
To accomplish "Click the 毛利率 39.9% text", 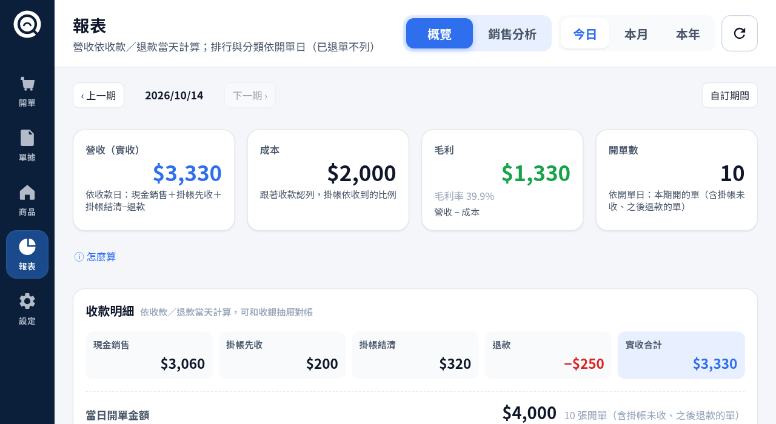I will (x=464, y=196).
